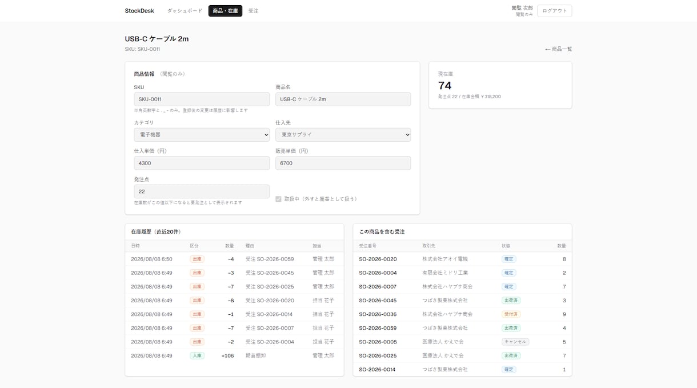The image size is (697, 388).
Task: Open order SO-2026-0014 in orders list
Action: point(378,369)
